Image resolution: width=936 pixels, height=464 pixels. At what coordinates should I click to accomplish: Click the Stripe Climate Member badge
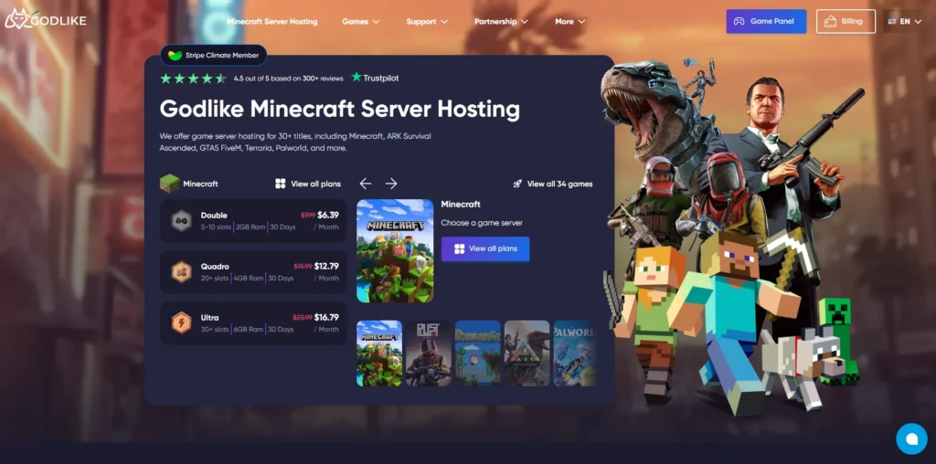click(x=213, y=56)
